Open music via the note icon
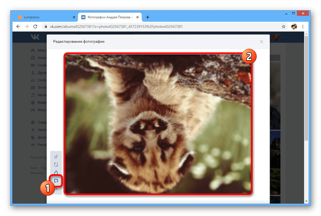The width and height of the screenshot is (321, 216). (x=33, y=95)
